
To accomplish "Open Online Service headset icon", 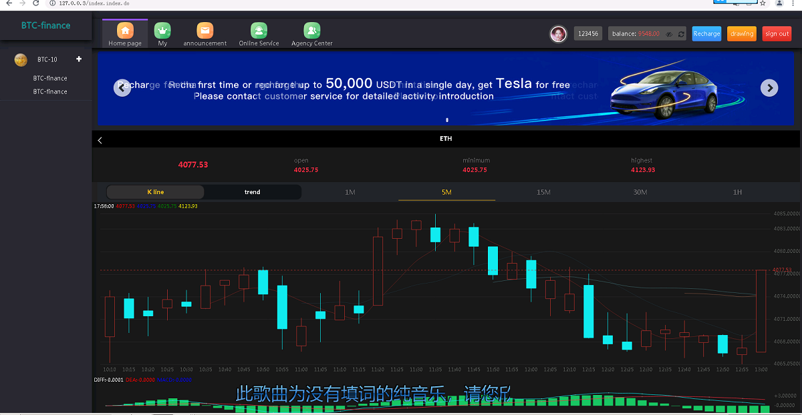I will pyautogui.click(x=259, y=31).
